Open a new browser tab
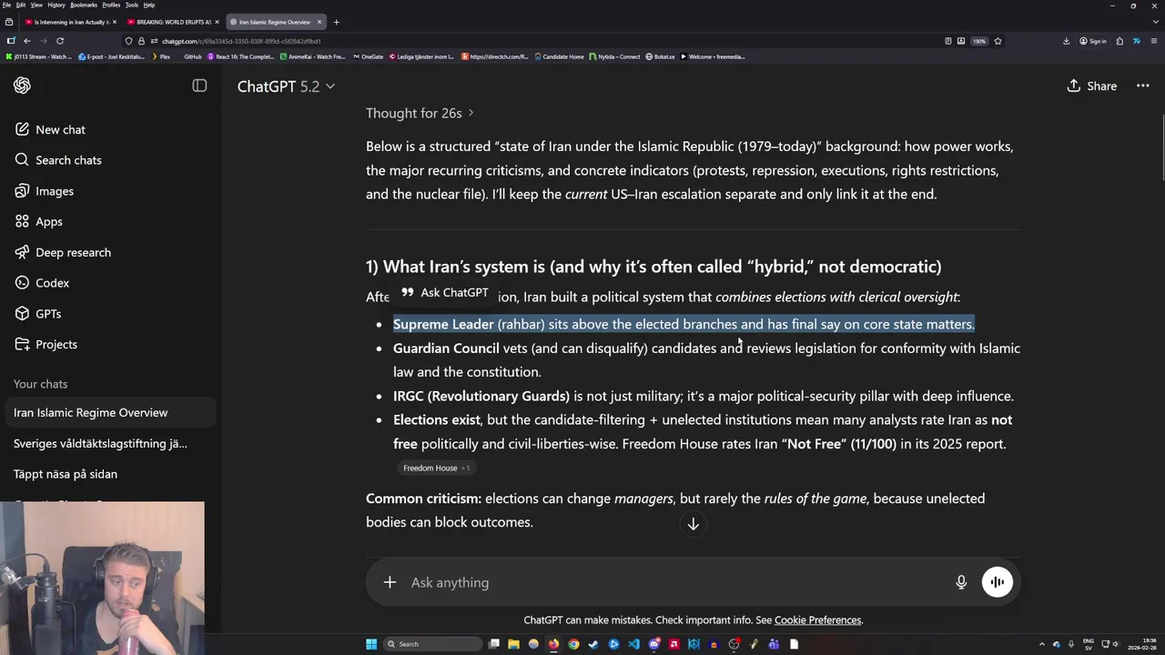The image size is (1165, 655). 336,22
